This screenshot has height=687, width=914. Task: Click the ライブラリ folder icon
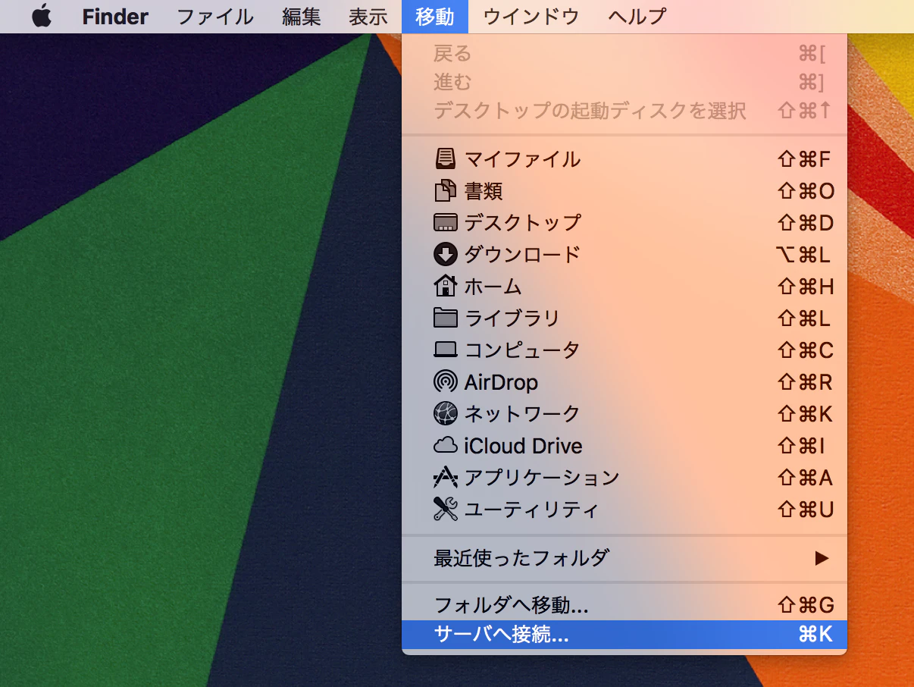pos(446,318)
